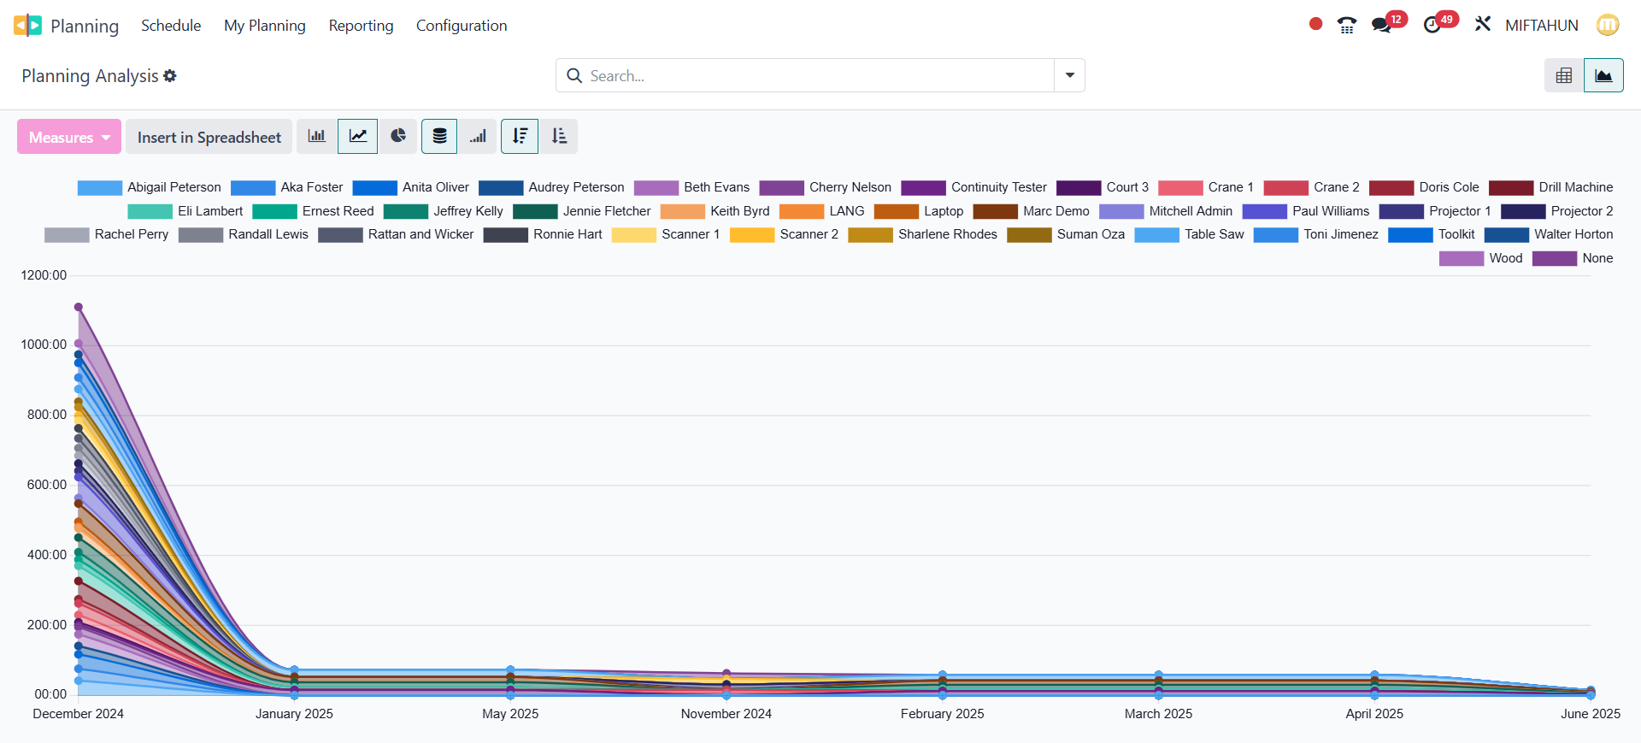1641x743 pixels.
Task: Toggle Scanner 1 legend entry
Action: [x=665, y=234]
